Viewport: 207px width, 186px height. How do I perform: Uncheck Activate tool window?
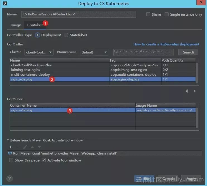tap(44, 160)
